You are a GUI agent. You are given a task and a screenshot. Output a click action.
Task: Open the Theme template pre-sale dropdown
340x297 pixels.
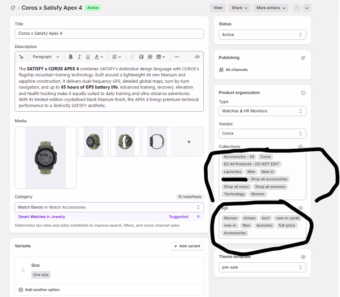coord(262,267)
